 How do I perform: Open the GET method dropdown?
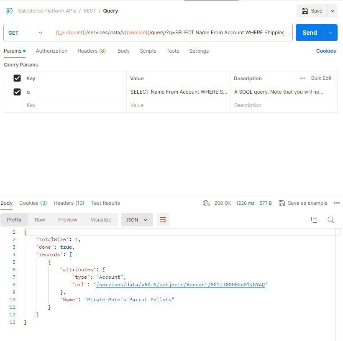pyautogui.click(x=26, y=33)
